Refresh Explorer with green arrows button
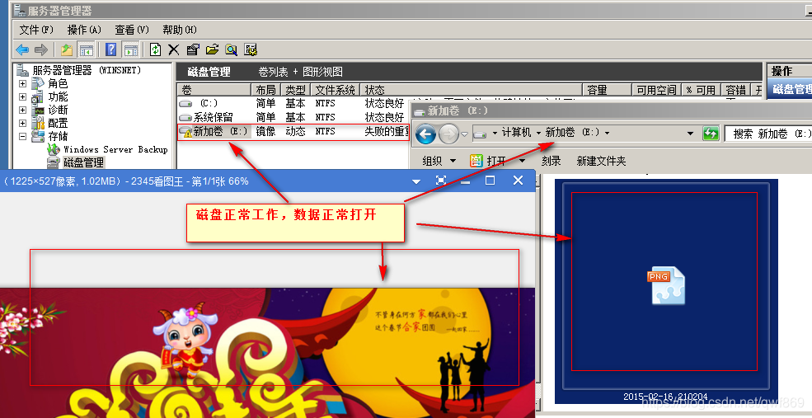The image size is (812, 418). 711,134
